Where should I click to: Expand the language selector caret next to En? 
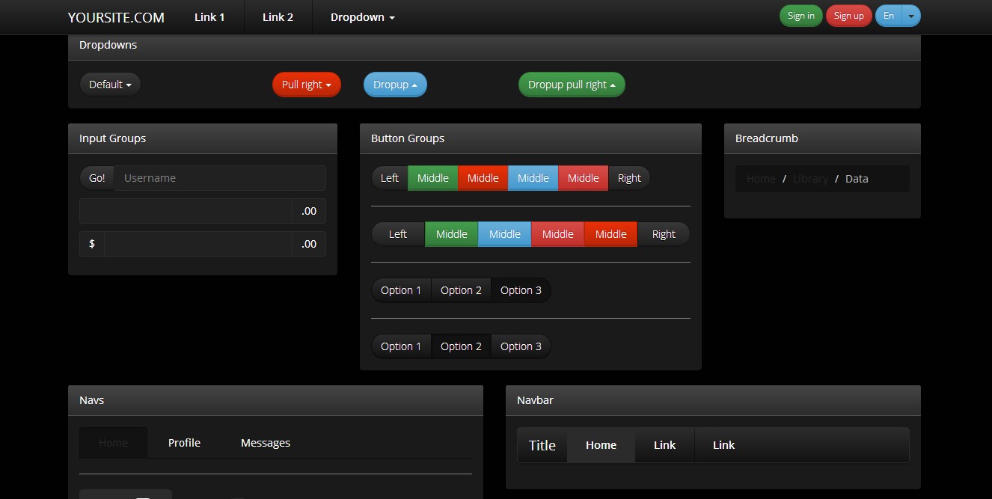point(910,15)
